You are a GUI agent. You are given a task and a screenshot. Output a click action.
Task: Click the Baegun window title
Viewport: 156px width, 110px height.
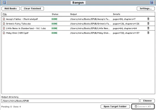(x=78, y=2)
